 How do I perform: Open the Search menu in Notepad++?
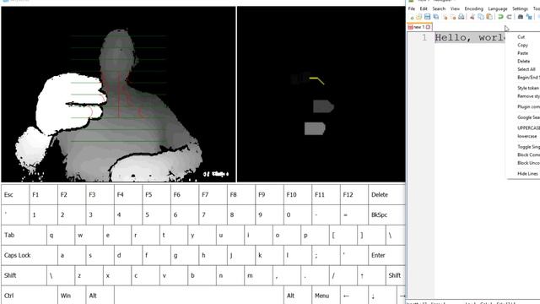(x=439, y=8)
